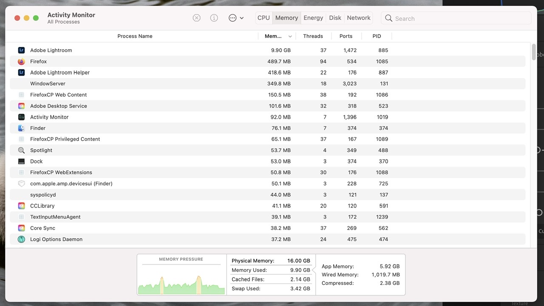The image size is (544, 306).
Task: Click the 269 ports value for Core Sync
Action: click(351, 228)
